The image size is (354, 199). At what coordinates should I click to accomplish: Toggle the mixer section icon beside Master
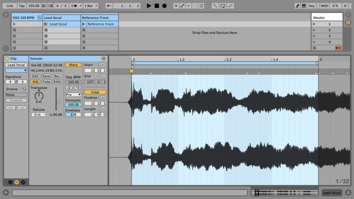coord(348,23)
